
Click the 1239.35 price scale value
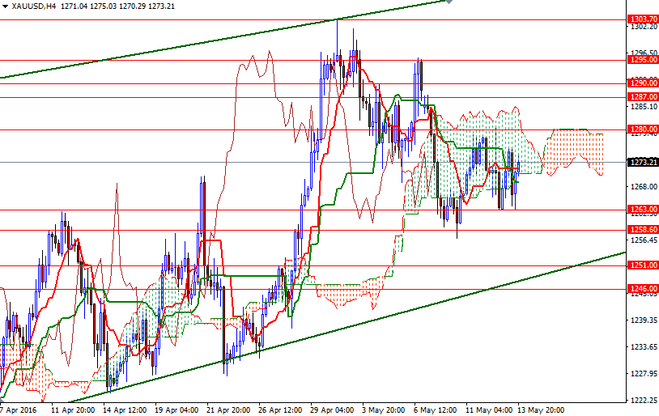644,320
